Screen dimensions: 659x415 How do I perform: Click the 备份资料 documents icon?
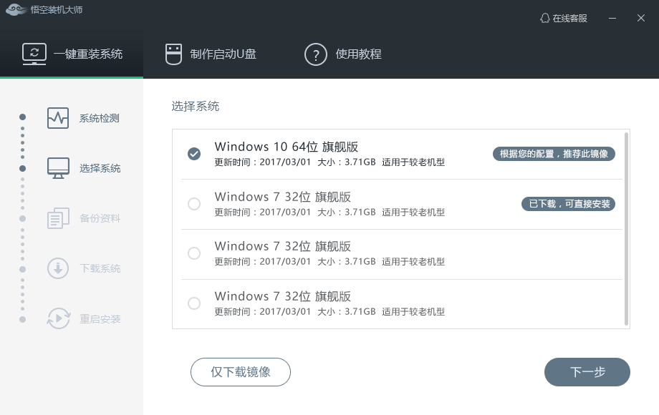click(x=58, y=218)
